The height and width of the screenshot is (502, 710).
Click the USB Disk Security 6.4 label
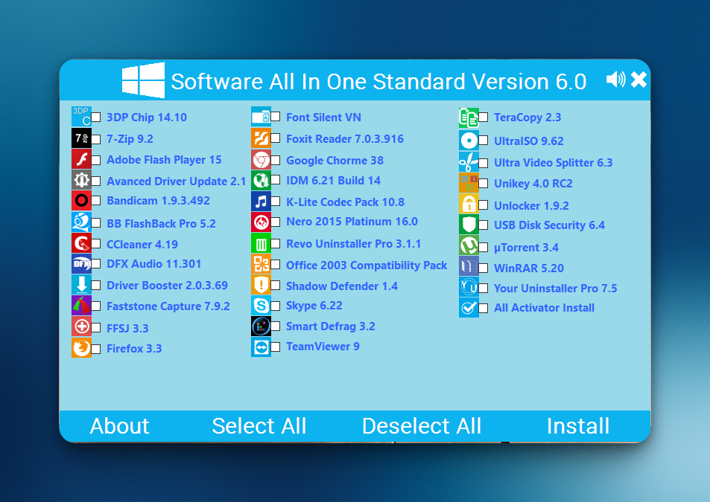click(x=549, y=225)
